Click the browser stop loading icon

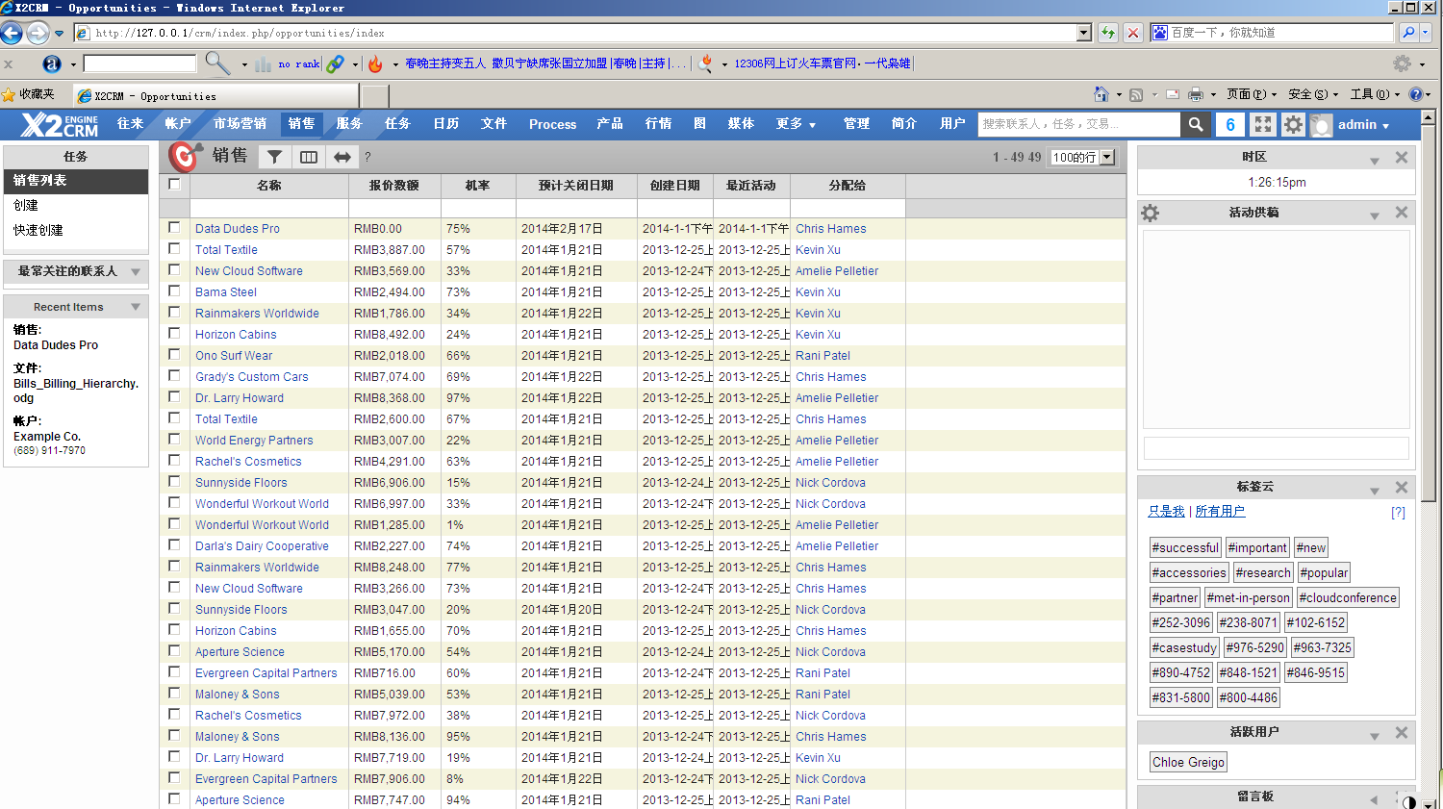(1133, 33)
